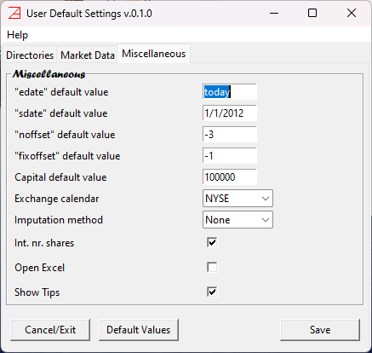
Task: Toggle the Int. nr. shares checkbox
Action: click(x=212, y=242)
